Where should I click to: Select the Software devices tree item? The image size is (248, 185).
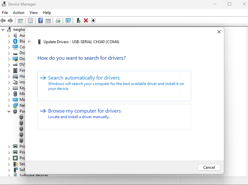[x=33, y=176]
